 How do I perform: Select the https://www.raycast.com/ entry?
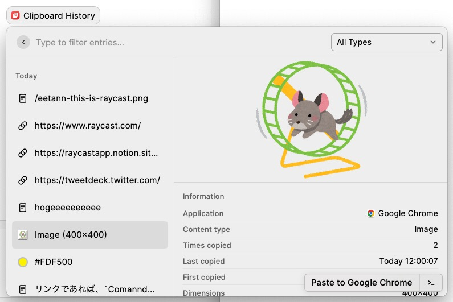point(90,126)
